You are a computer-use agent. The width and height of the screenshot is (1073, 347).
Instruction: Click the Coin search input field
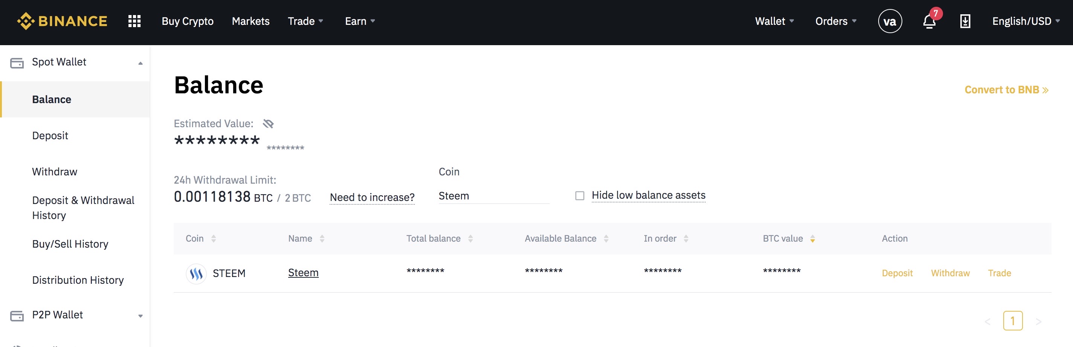[493, 196]
